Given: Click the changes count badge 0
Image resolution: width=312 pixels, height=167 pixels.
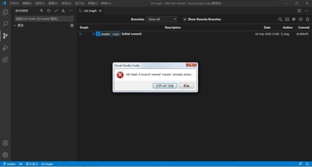Looking at the screenshot, I should [x=72, y=25].
